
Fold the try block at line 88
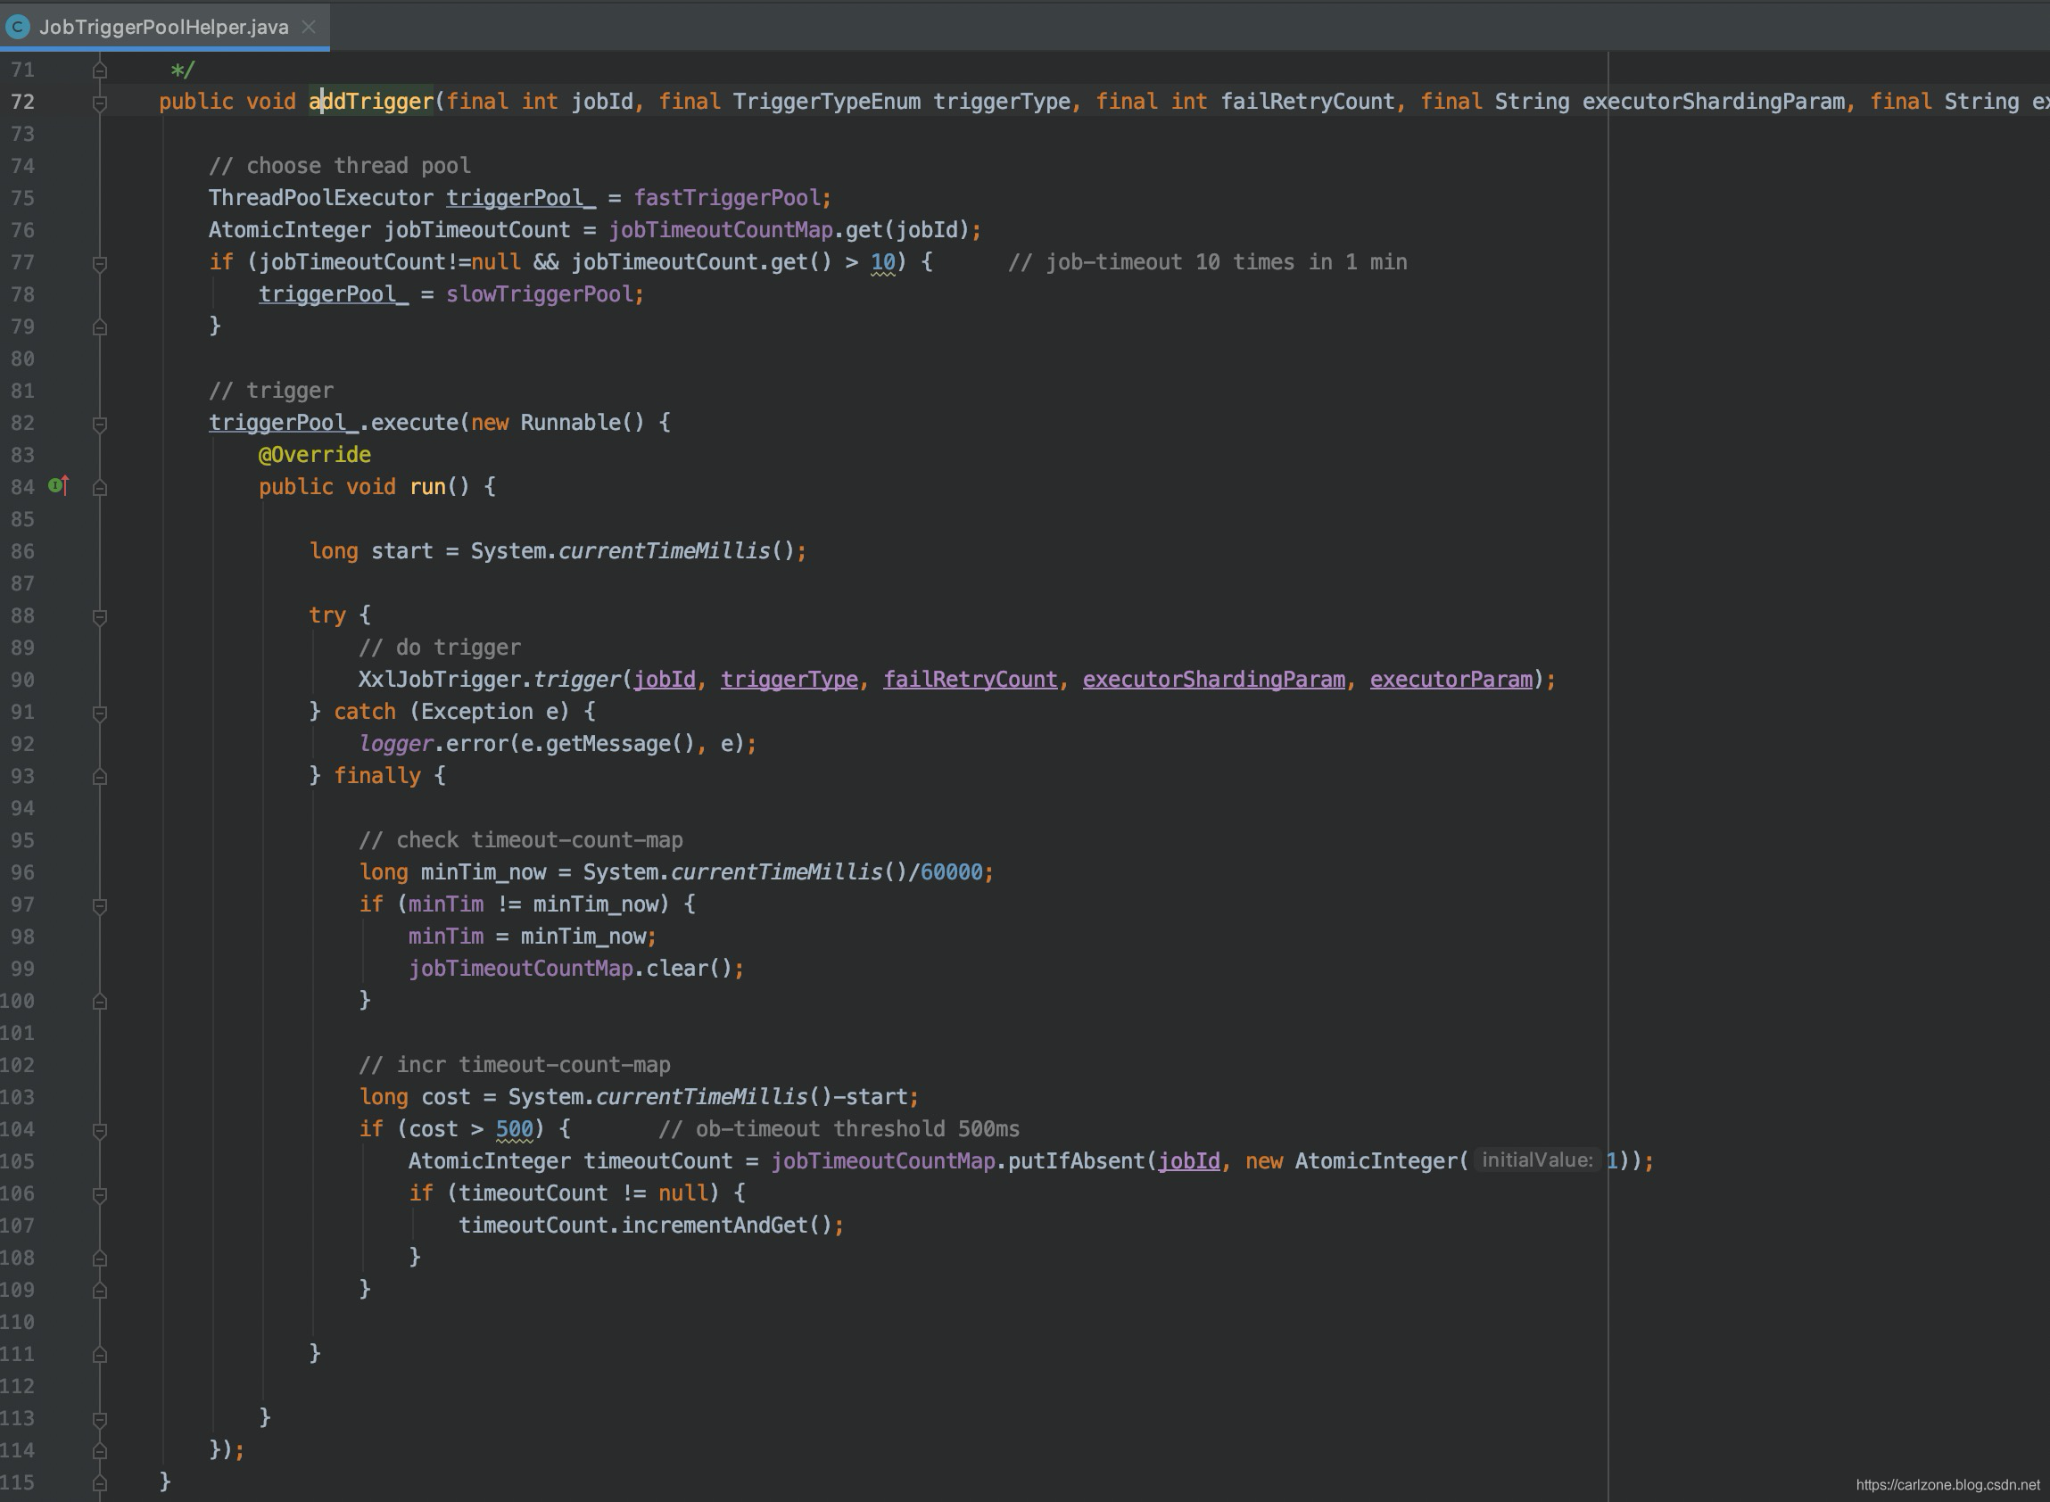click(x=100, y=616)
